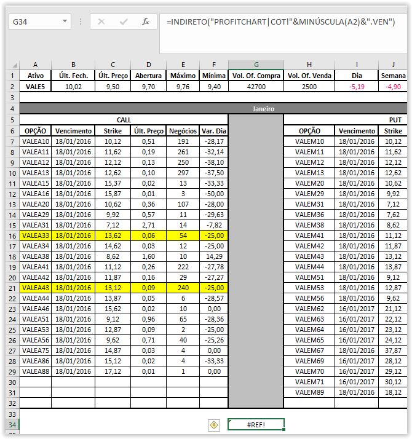The height and width of the screenshot is (439, 412).
Task: Click into the formula bar text
Action: pyautogui.click(x=280, y=22)
